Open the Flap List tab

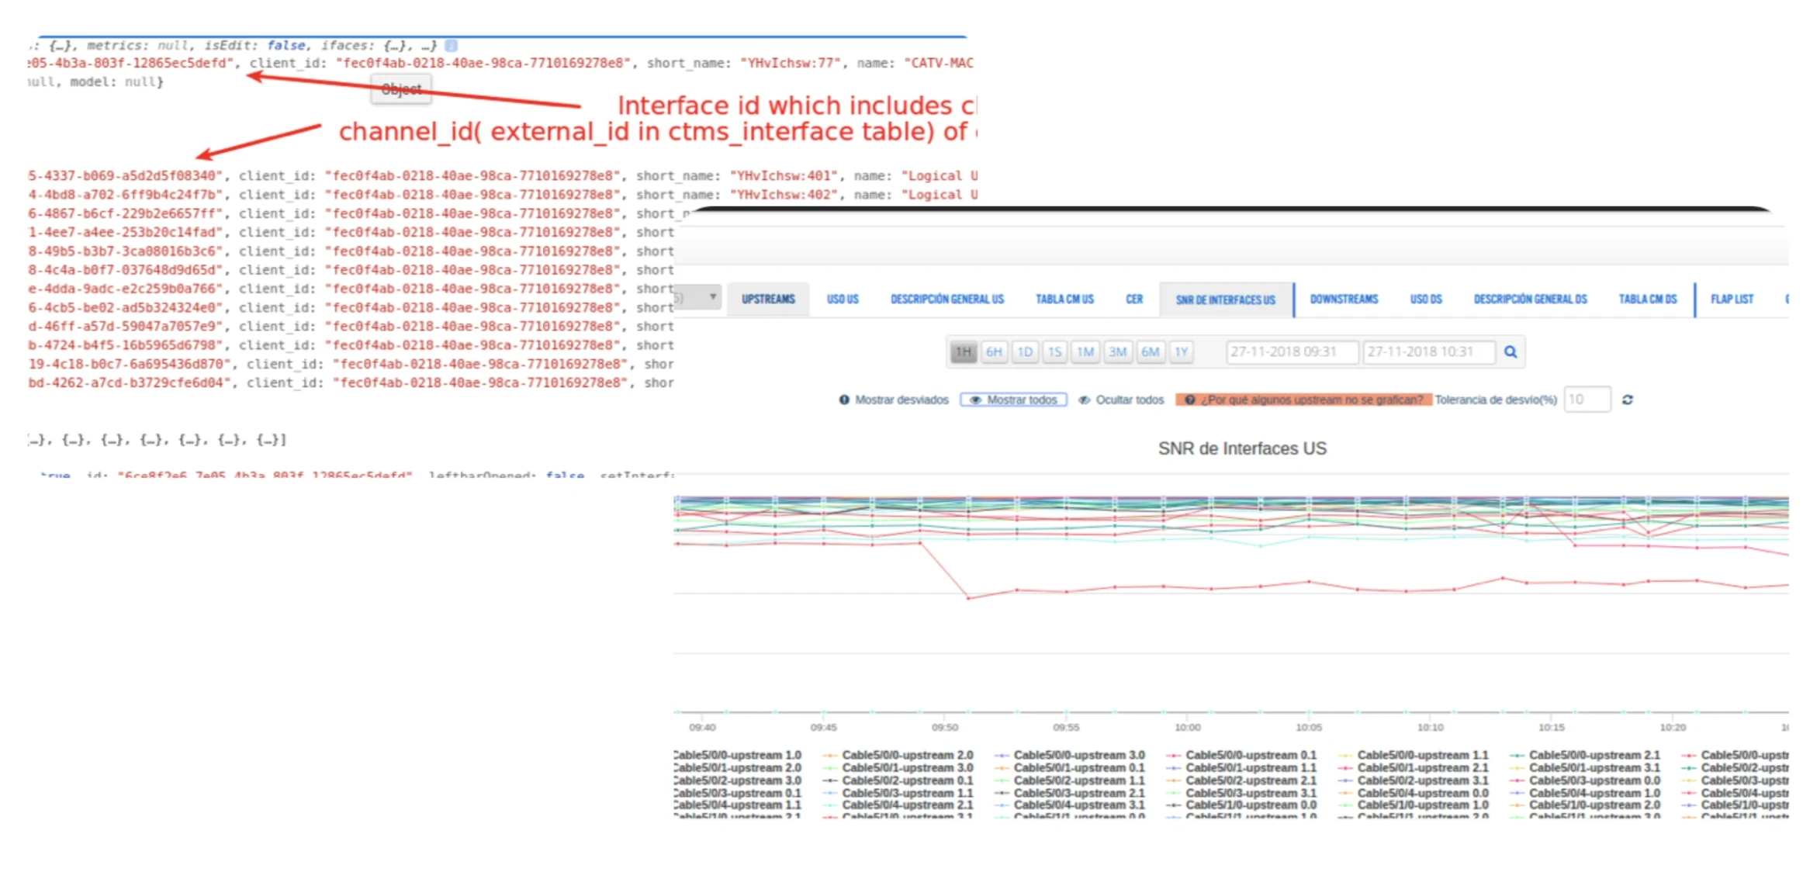click(x=1732, y=299)
